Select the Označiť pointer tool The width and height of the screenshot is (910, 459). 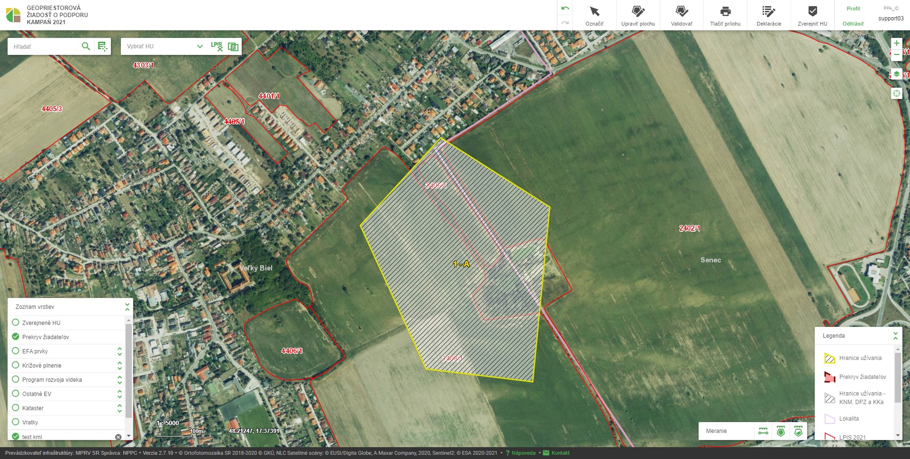[594, 15]
